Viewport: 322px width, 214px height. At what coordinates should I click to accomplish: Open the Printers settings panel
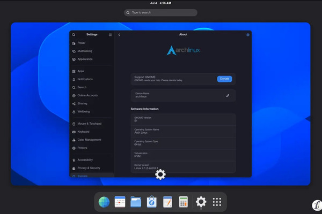tap(92, 148)
